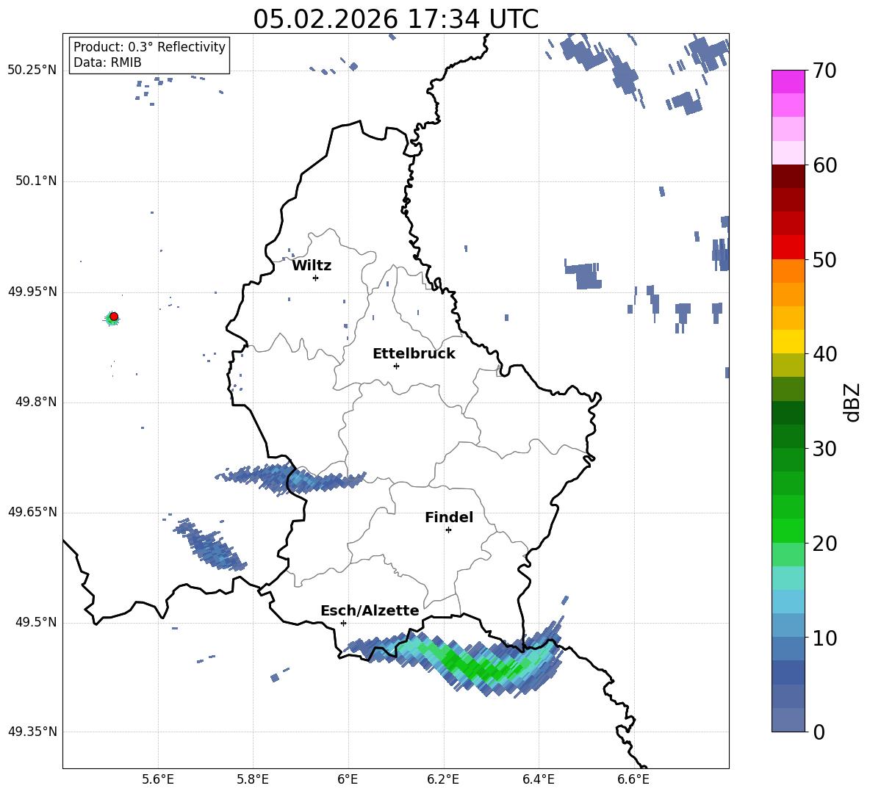Click the 6.4°E longitude label
The width and height of the screenshot is (870, 794).
pyautogui.click(x=538, y=779)
